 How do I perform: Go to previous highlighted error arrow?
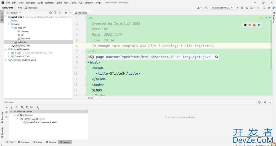coord(266,18)
